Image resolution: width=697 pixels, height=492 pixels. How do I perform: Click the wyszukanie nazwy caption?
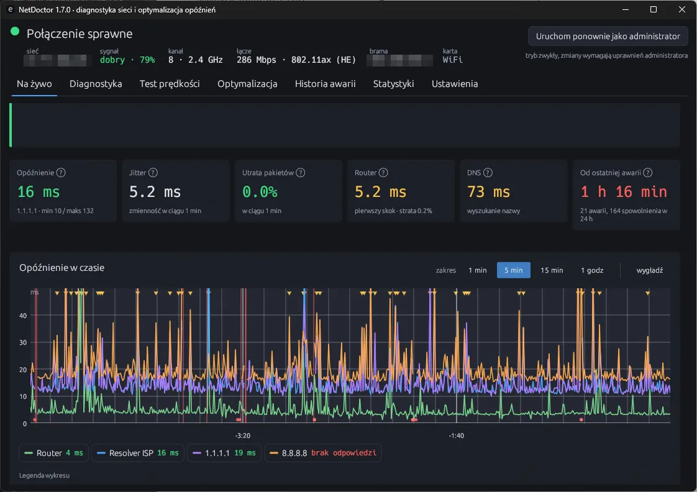(493, 211)
